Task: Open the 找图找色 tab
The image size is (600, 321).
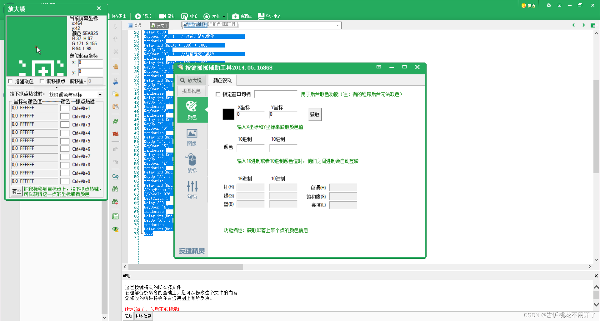Action: coord(191,91)
